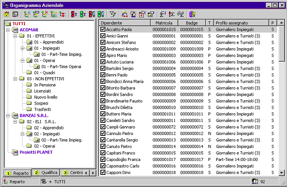Click the tab strip right scroll arrow

click(93, 173)
